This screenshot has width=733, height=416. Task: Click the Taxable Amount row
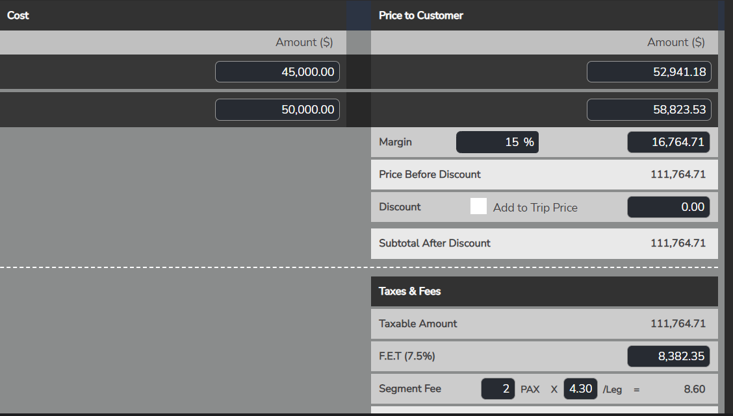544,324
